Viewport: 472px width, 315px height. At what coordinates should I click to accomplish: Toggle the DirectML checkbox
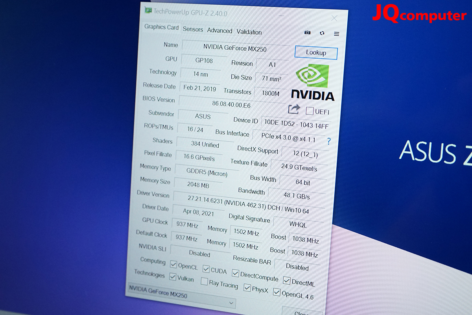tap(287, 280)
